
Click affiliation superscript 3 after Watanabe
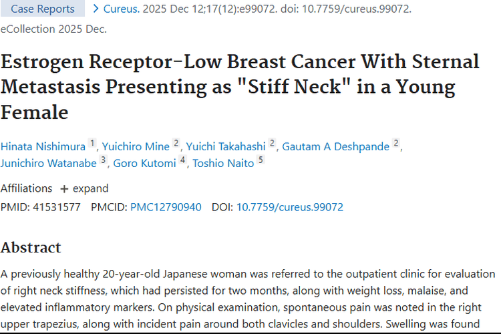[x=104, y=160]
